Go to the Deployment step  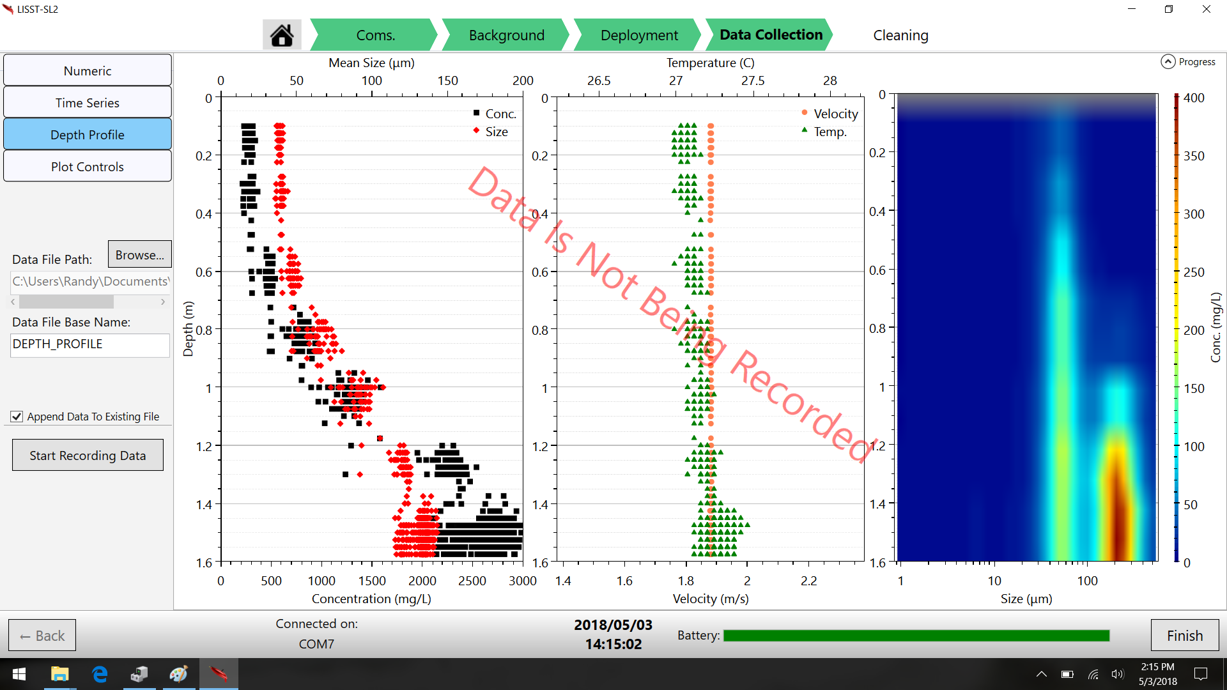point(638,34)
